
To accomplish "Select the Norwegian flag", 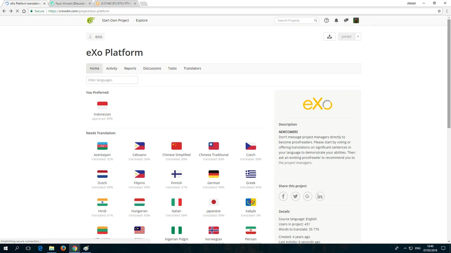I will pyautogui.click(x=214, y=230).
